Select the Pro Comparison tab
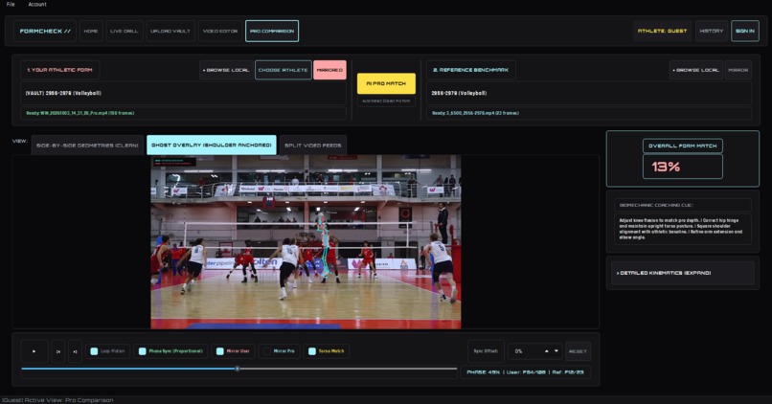 click(x=272, y=31)
